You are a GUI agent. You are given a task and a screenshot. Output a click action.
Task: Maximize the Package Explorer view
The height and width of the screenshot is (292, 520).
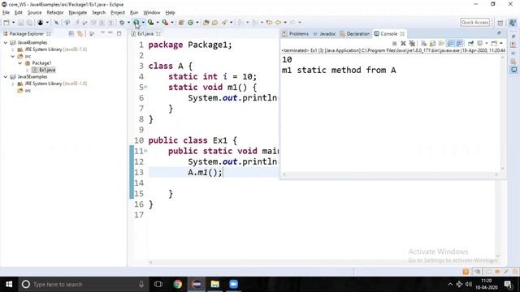point(119,33)
